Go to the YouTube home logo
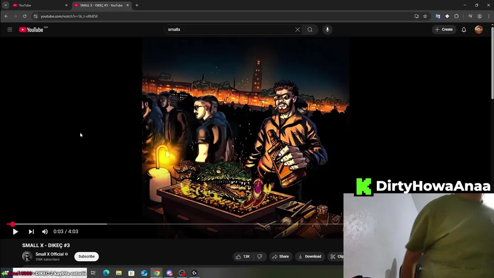 (x=31, y=30)
